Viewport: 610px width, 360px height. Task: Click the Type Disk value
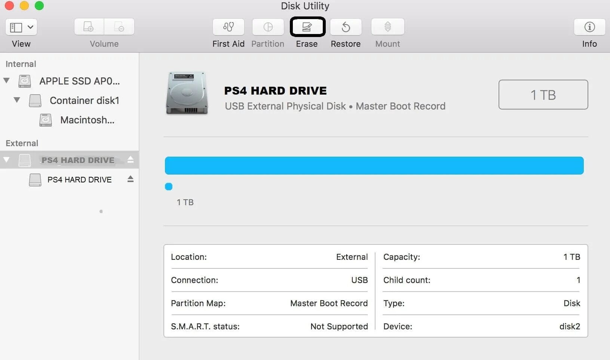572,303
